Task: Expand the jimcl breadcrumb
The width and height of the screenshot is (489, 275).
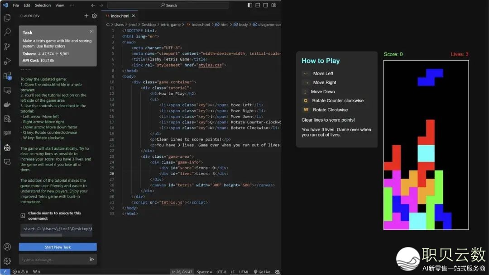Action: pyautogui.click(x=133, y=24)
